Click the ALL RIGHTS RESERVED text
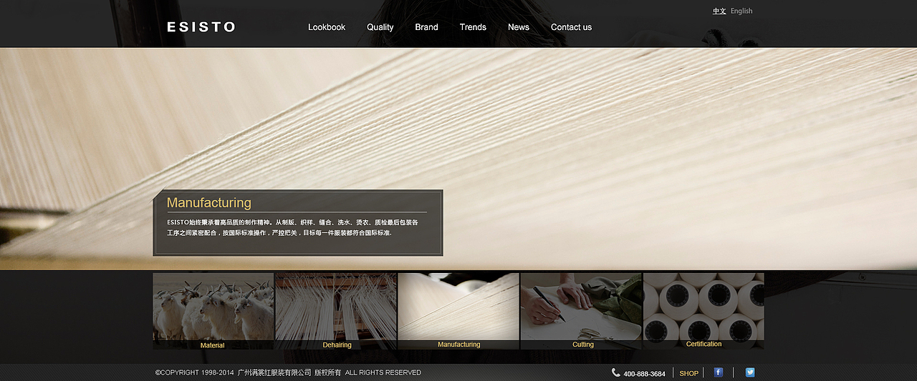917x381 pixels. pos(383,372)
